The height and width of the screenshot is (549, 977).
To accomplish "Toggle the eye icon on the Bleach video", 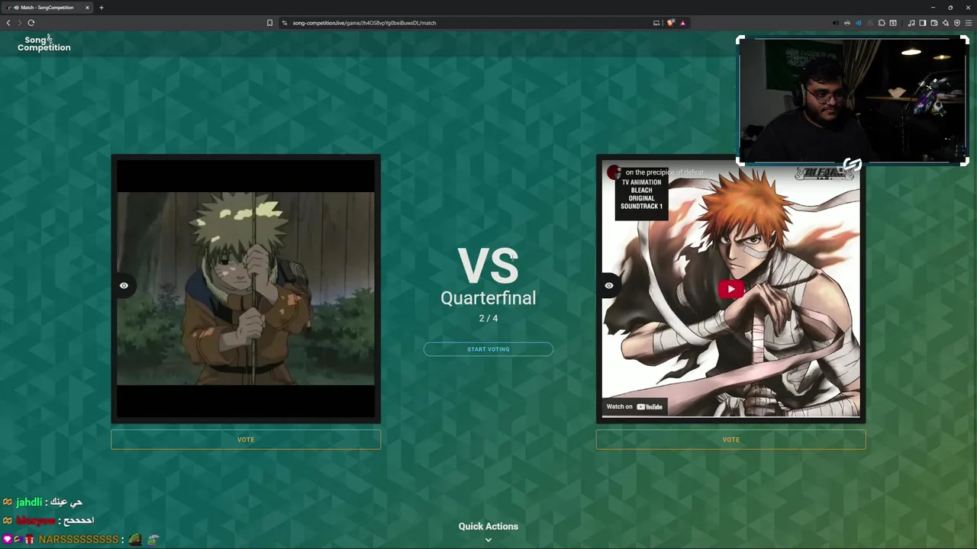I will tap(609, 286).
